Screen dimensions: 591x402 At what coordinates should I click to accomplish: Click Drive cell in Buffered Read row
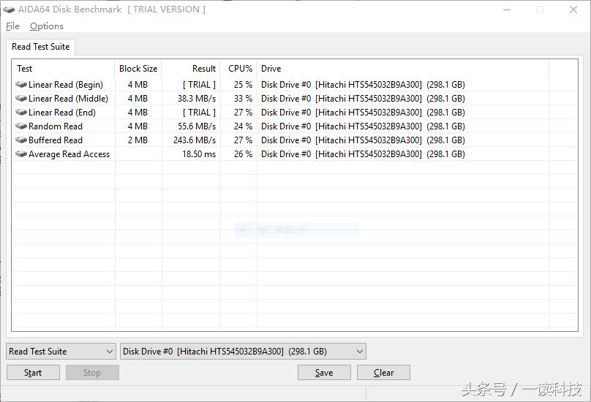[x=363, y=140]
